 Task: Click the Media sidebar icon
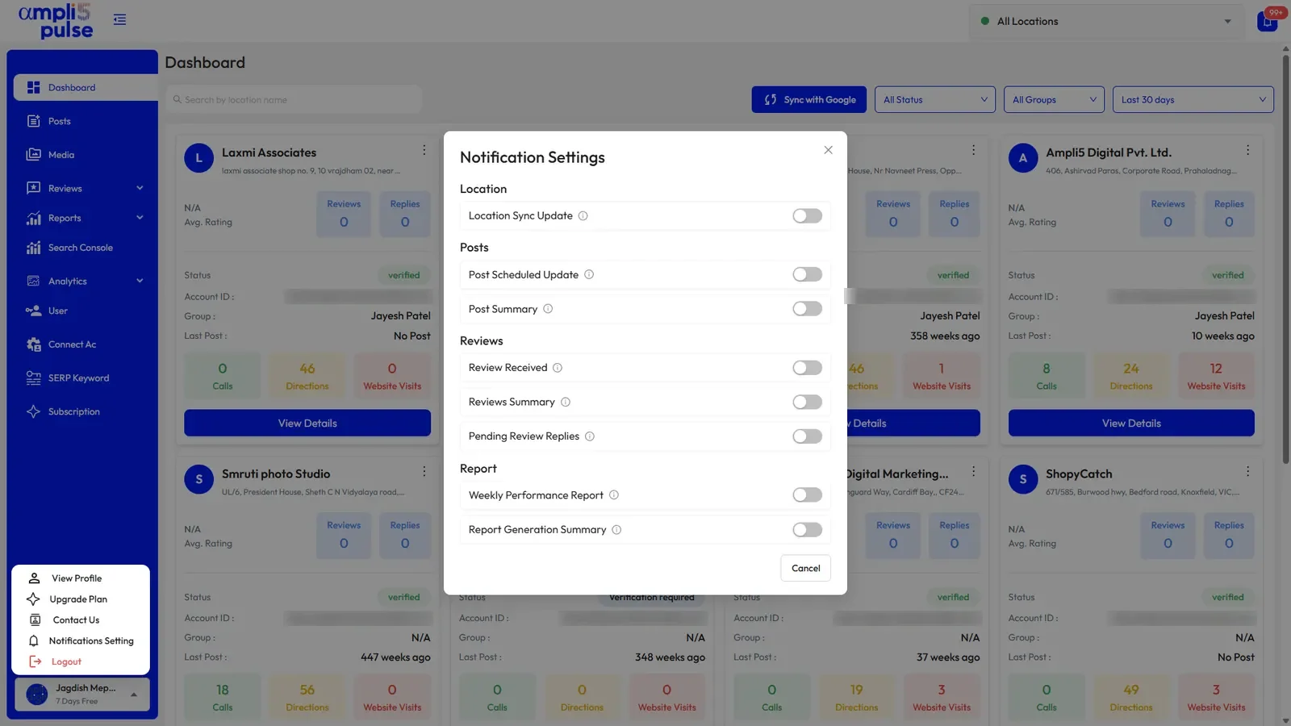[33, 155]
